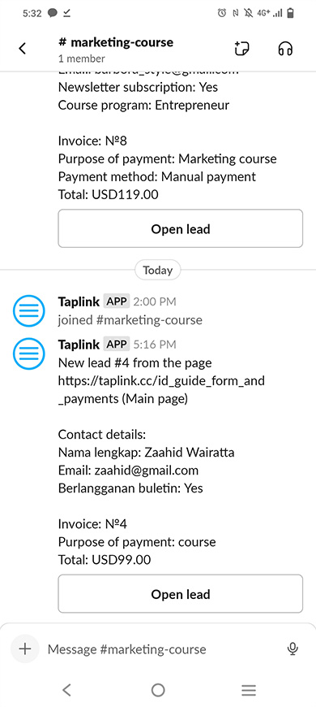Open Android recent apps button
This screenshot has height=707, width=316.
[249, 690]
